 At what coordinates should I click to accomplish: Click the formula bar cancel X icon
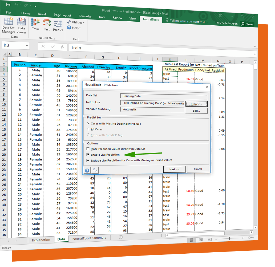(x=43, y=46)
